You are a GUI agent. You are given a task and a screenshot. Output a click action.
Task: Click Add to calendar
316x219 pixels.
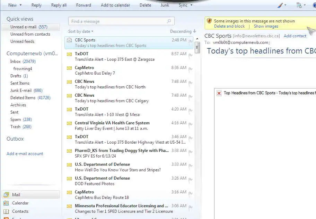pyautogui.click(x=115, y=5)
